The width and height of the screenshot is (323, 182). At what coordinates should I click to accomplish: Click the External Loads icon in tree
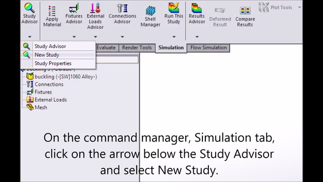[x=30, y=100]
